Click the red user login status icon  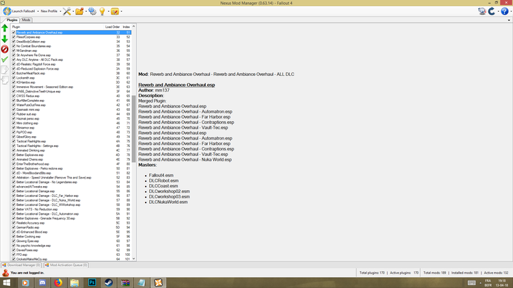[x=5, y=273]
